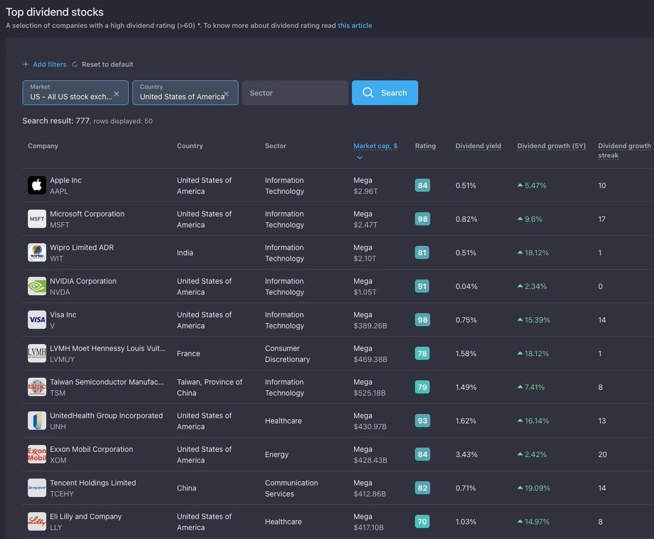Click Tencent's rating badge 82
The image size is (654, 539).
(x=422, y=488)
